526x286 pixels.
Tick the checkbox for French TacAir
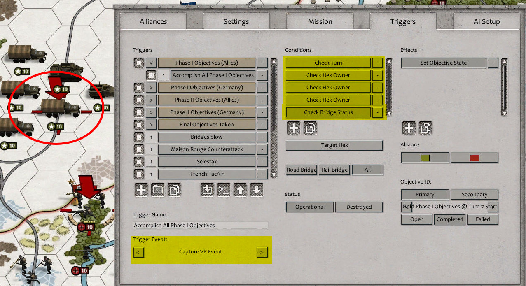pyautogui.click(x=139, y=174)
